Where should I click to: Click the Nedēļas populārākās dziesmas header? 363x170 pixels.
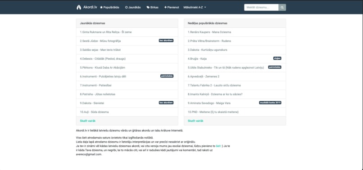coord(235,23)
